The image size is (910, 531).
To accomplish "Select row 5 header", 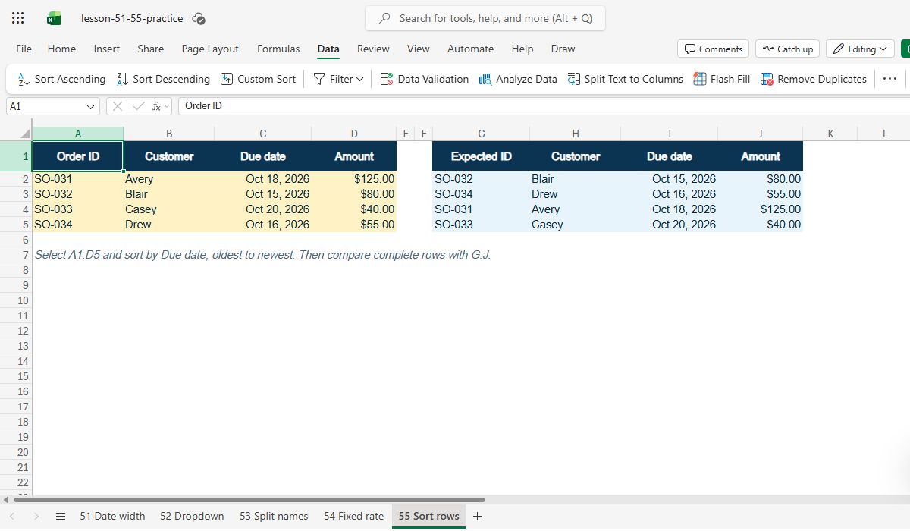I will click(16, 225).
